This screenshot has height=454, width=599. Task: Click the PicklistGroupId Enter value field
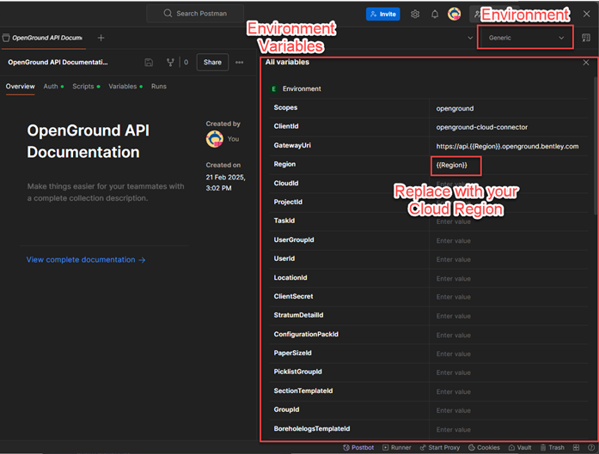pos(509,372)
